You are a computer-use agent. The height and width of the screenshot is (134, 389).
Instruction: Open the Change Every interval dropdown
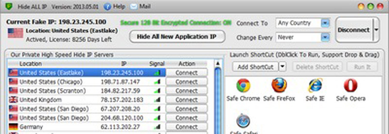325,37
